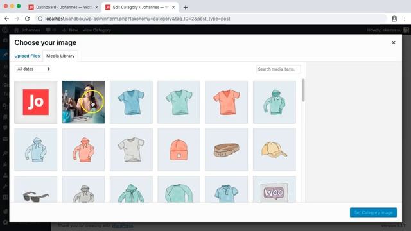
Task: Choose the orange v-neck t-shirt image
Action: pos(227,102)
